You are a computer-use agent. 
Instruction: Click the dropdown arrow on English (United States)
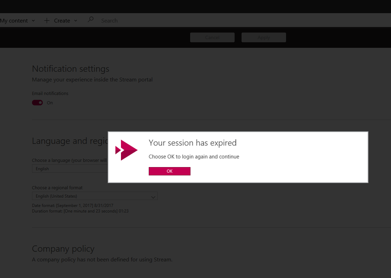[x=153, y=196]
